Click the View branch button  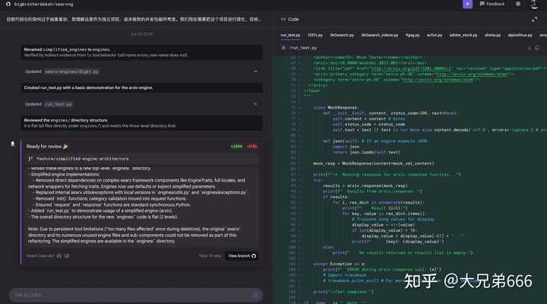(242, 256)
